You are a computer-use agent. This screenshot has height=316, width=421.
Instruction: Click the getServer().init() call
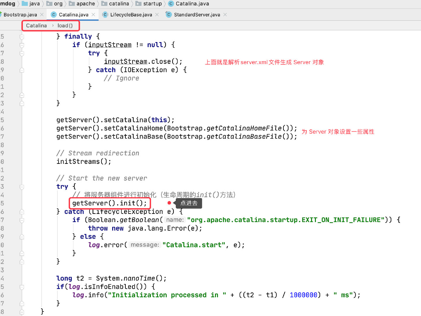point(110,203)
